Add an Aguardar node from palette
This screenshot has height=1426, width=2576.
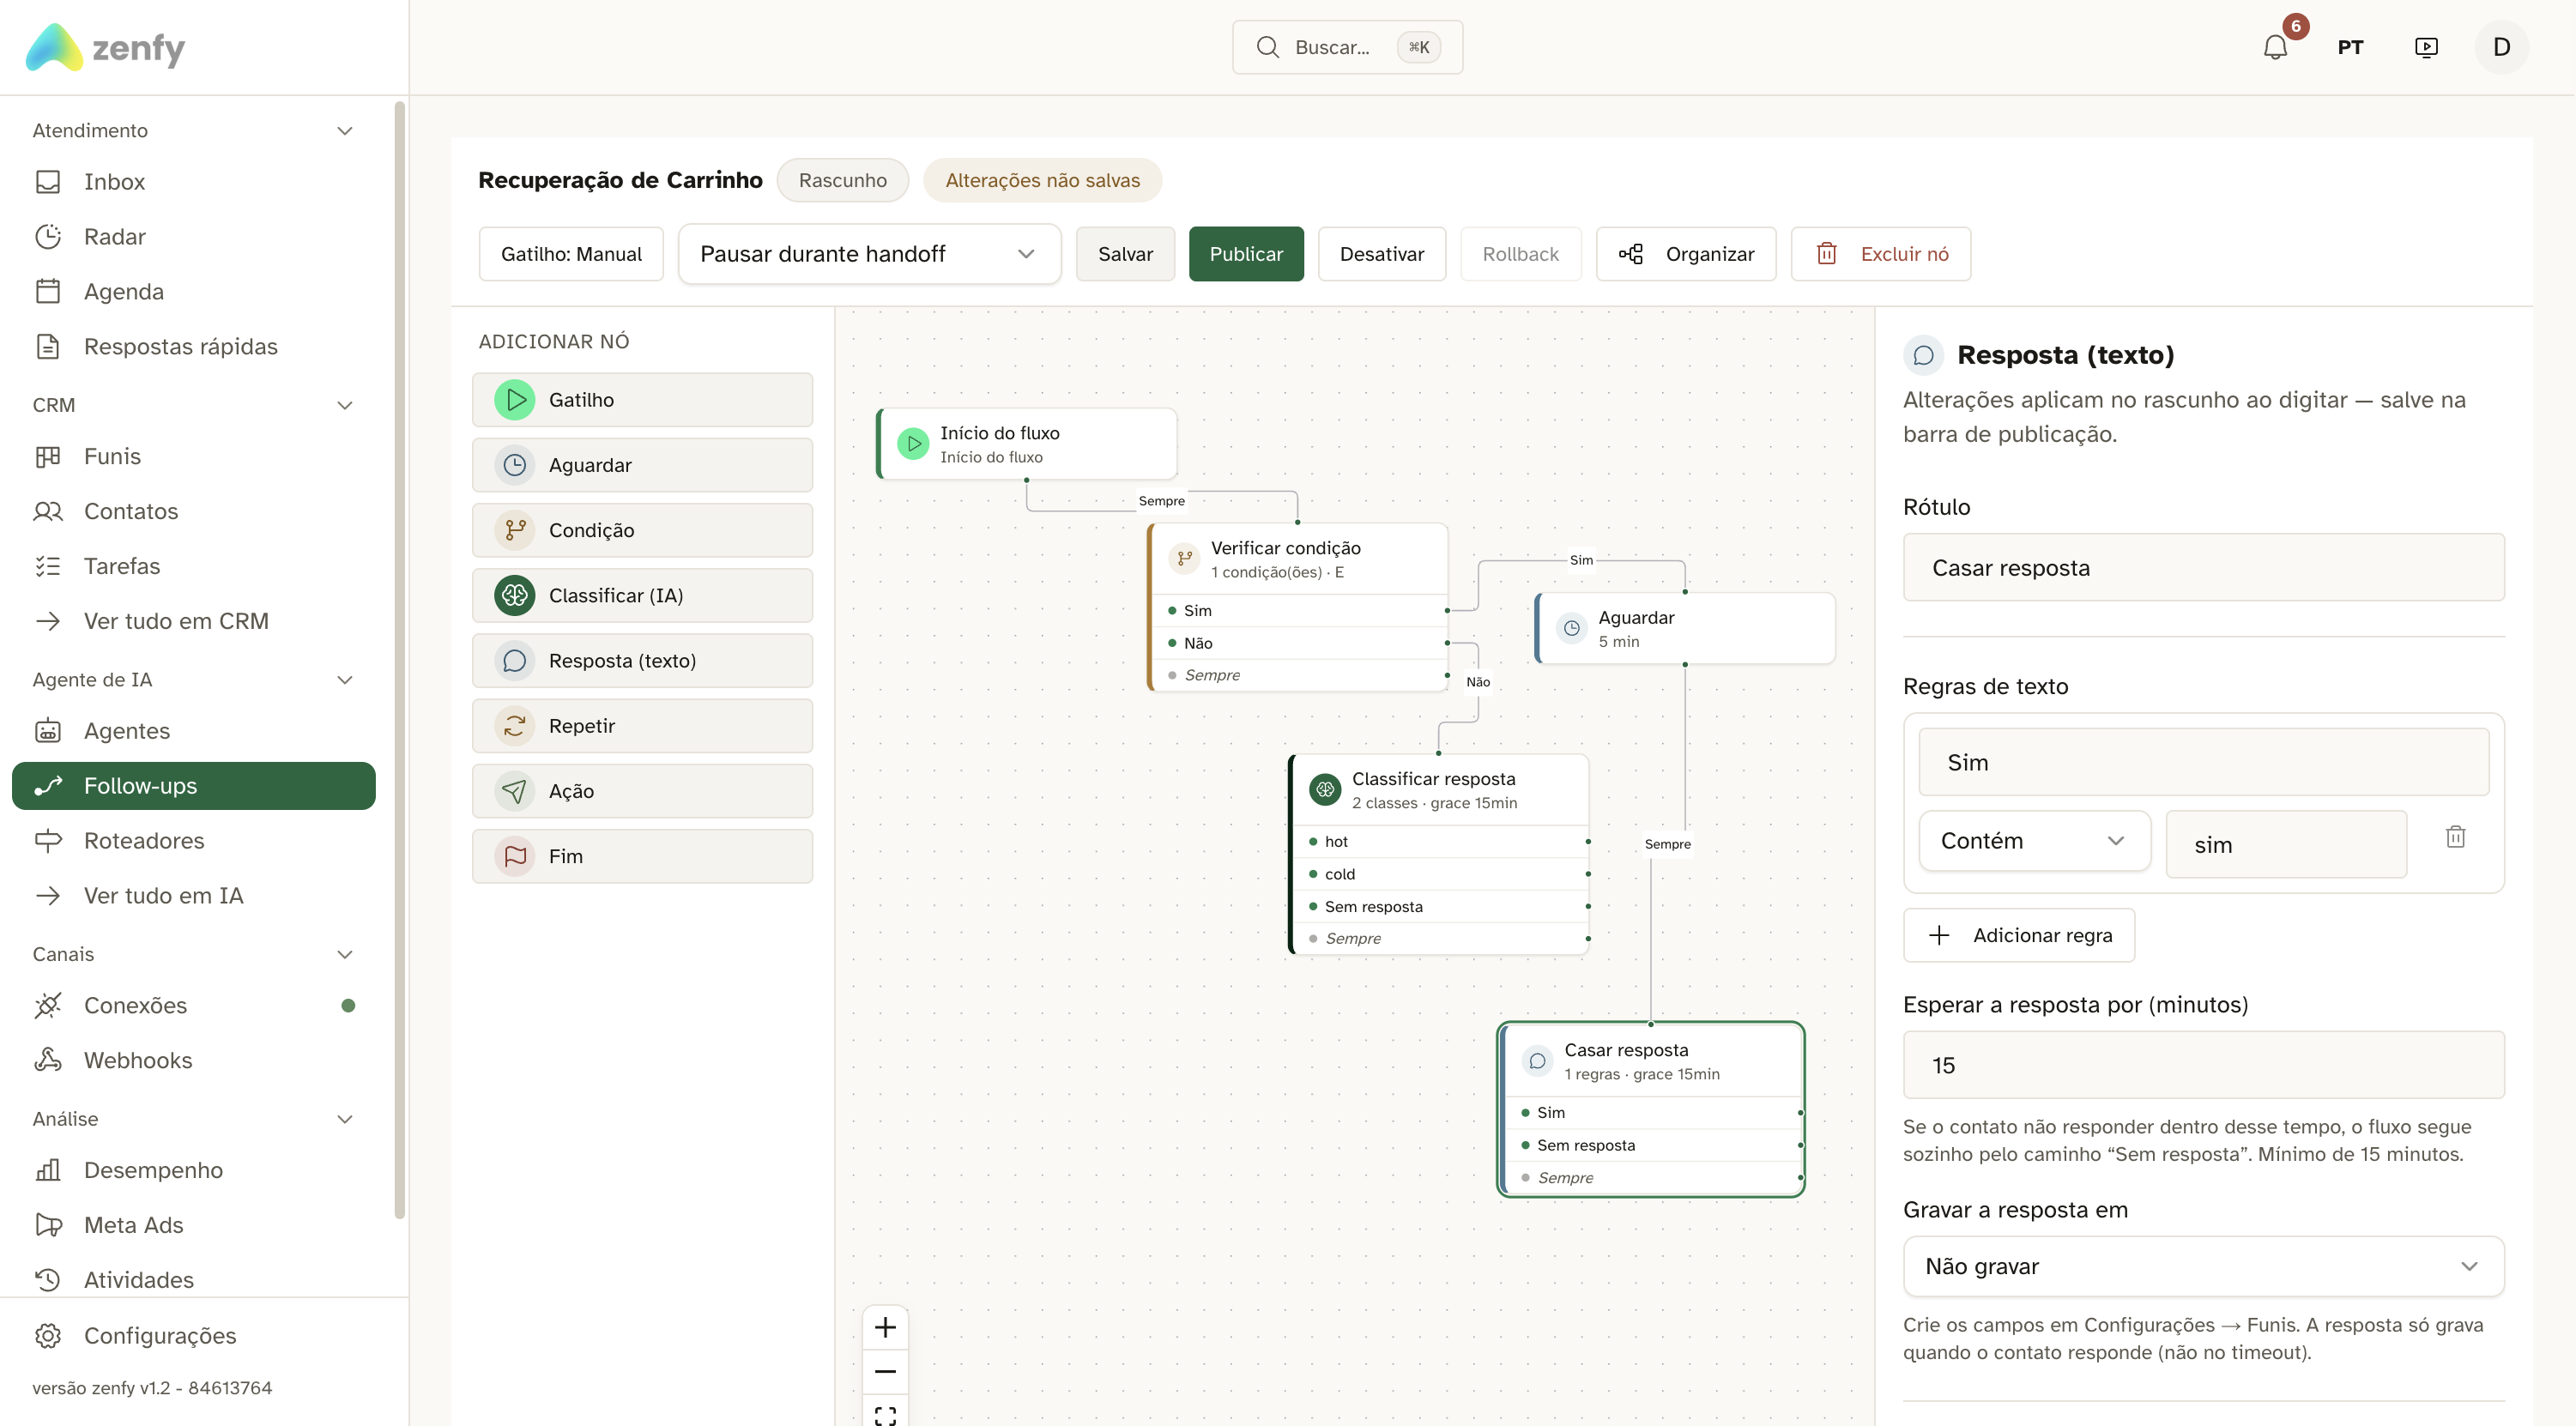(x=642, y=465)
